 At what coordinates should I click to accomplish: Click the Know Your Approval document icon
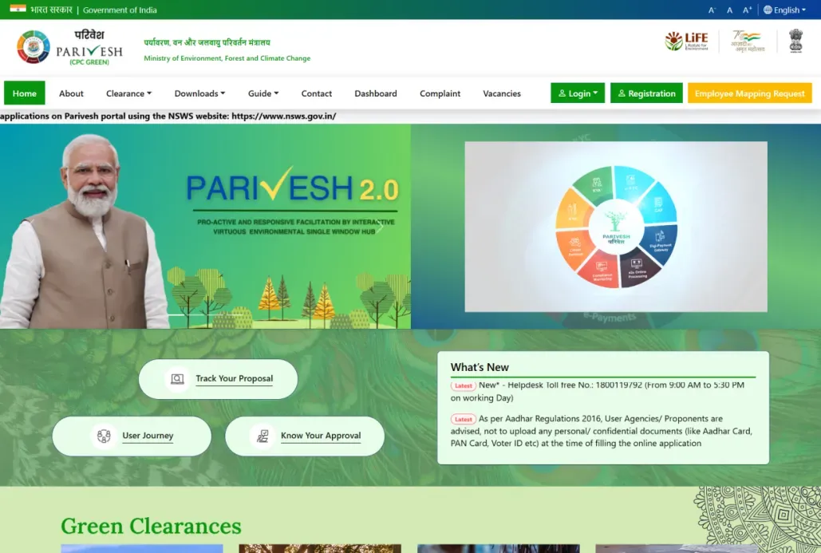(262, 436)
